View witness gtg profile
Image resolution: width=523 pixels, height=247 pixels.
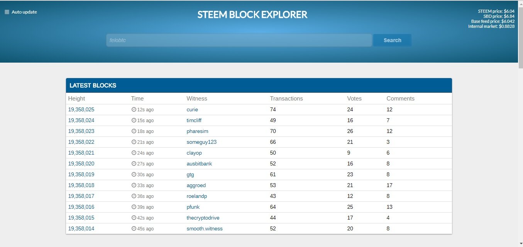pyautogui.click(x=190, y=174)
